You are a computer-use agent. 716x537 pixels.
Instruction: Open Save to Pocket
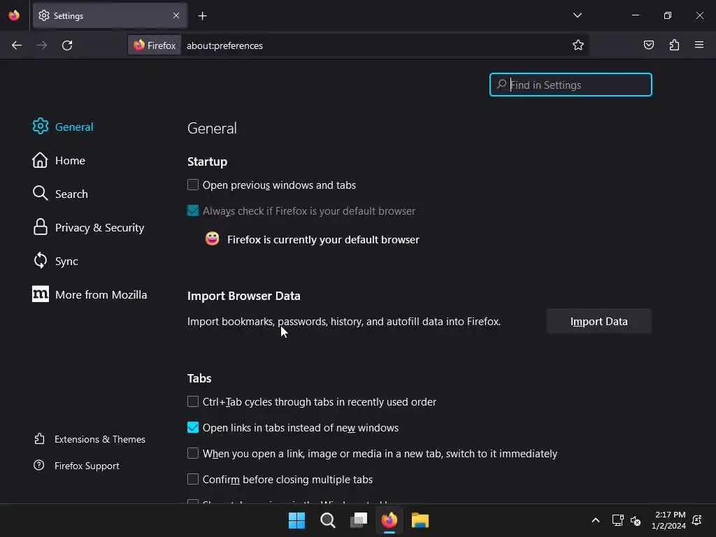(648, 45)
